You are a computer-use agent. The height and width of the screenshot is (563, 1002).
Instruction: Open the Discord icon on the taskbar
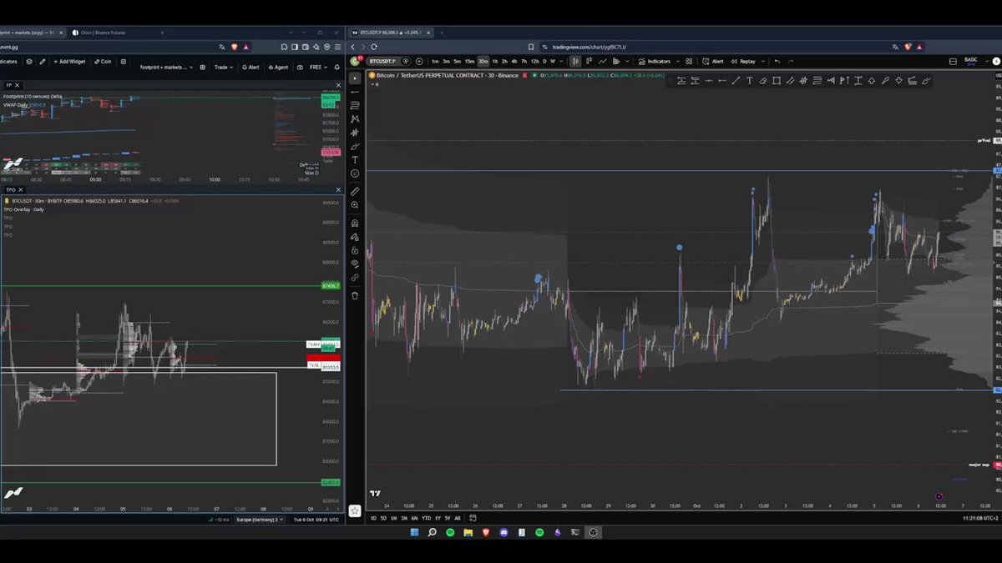tap(504, 532)
